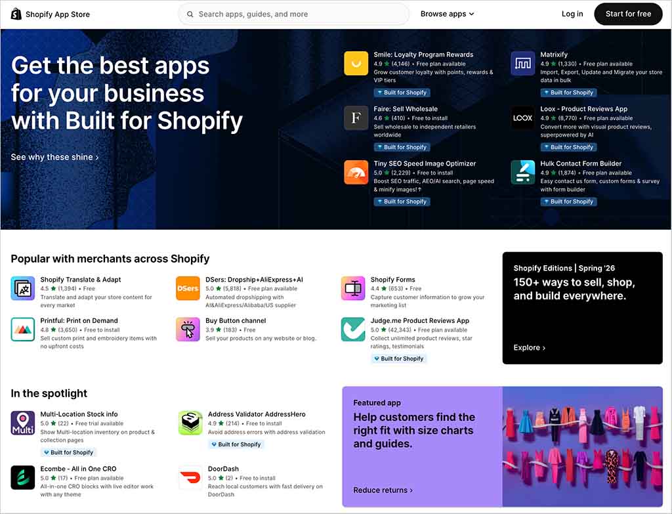The width and height of the screenshot is (672, 514).
Task: Open the Shopify Forms app icon
Action: (353, 288)
